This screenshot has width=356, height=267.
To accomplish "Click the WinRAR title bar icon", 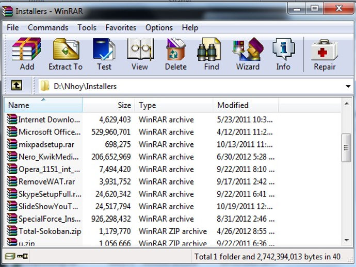I will pos(7,11).
